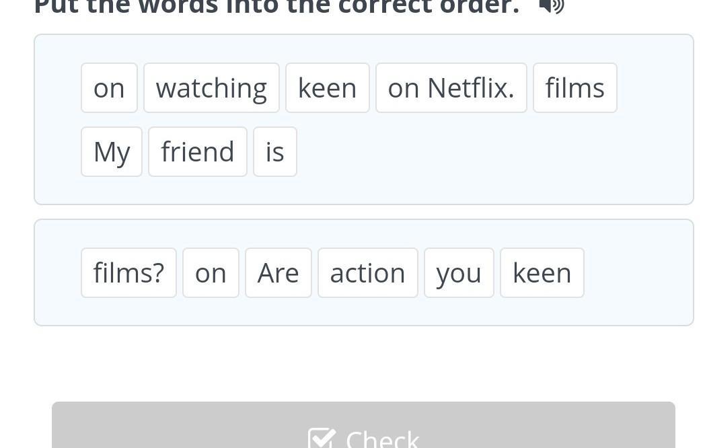Pick "keen" tile in first sentence box

coord(327,88)
